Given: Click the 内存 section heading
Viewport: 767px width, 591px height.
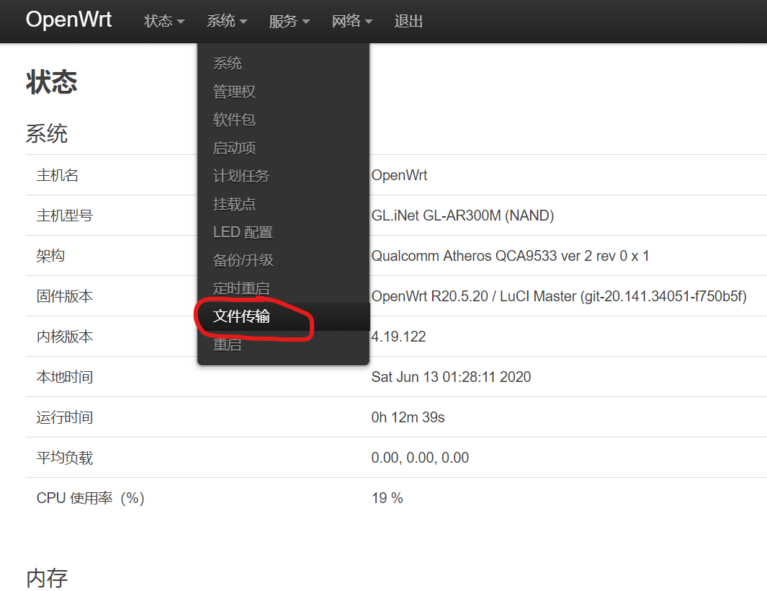Looking at the screenshot, I should [47, 578].
